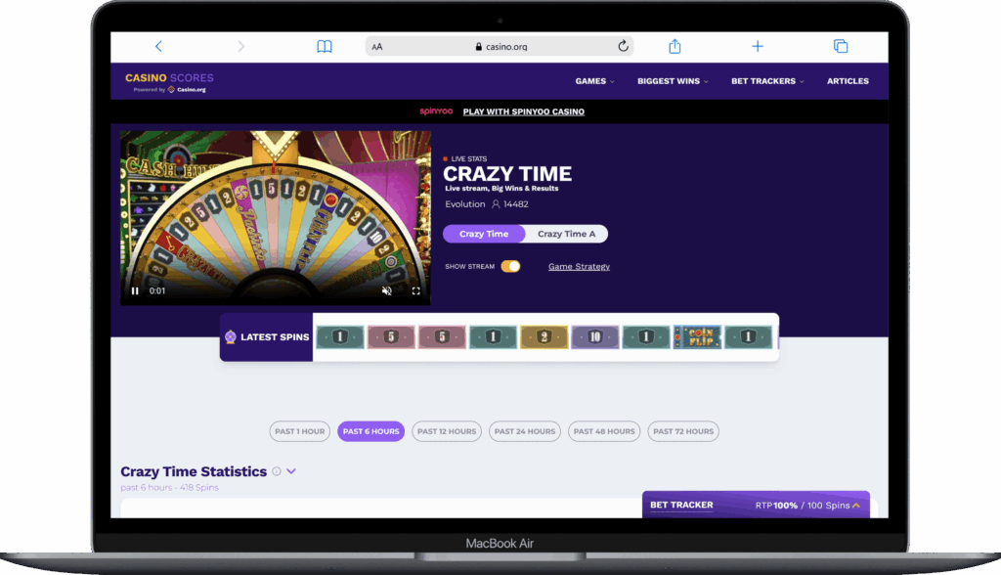Pause the live video stream
Image resolution: width=1001 pixels, height=575 pixels.
tap(135, 290)
